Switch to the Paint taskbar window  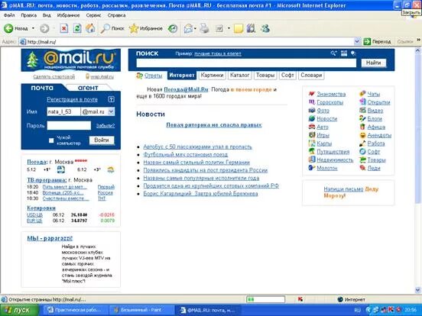[x=141, y=310]
